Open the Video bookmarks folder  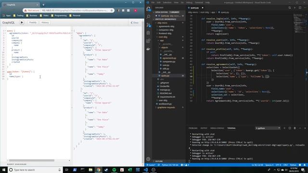coord(44,15)
